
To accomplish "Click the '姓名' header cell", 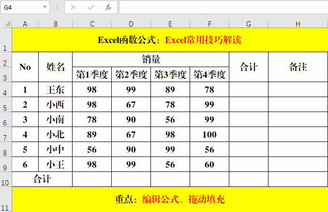I will tap(56, 67).
